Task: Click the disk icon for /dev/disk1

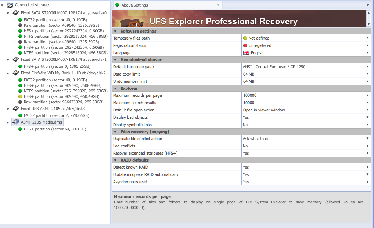Action: [x=16, y=59]
